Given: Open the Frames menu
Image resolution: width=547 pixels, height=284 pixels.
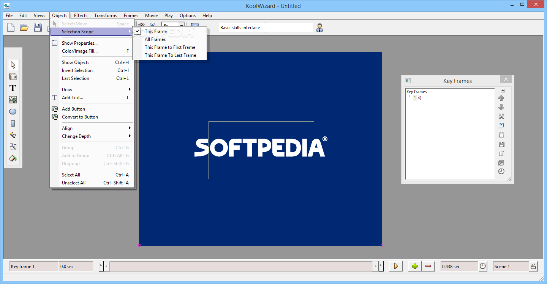Looking at the screenshot, I should tap(131, 16).
